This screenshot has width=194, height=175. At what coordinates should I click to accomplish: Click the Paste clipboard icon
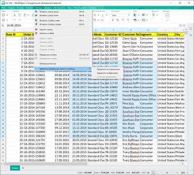coord(25,15)
